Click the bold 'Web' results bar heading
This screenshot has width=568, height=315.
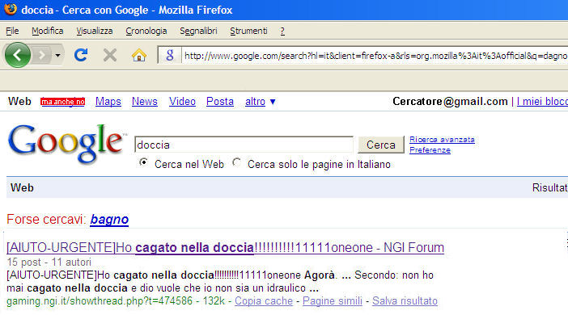tap(22, 187)
